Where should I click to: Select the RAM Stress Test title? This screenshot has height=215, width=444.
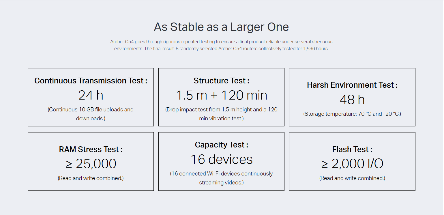[91, 149]
